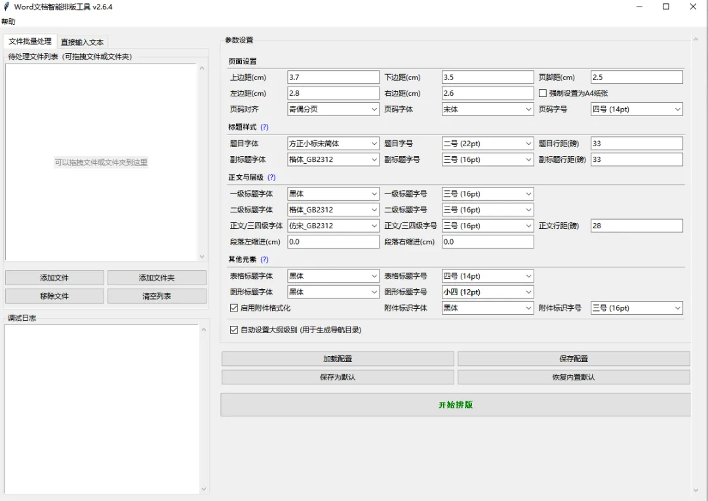Viewport: 708px width, 501px height.
Task: Click the 正文行距(磅) input field
Action: (637, 226)
